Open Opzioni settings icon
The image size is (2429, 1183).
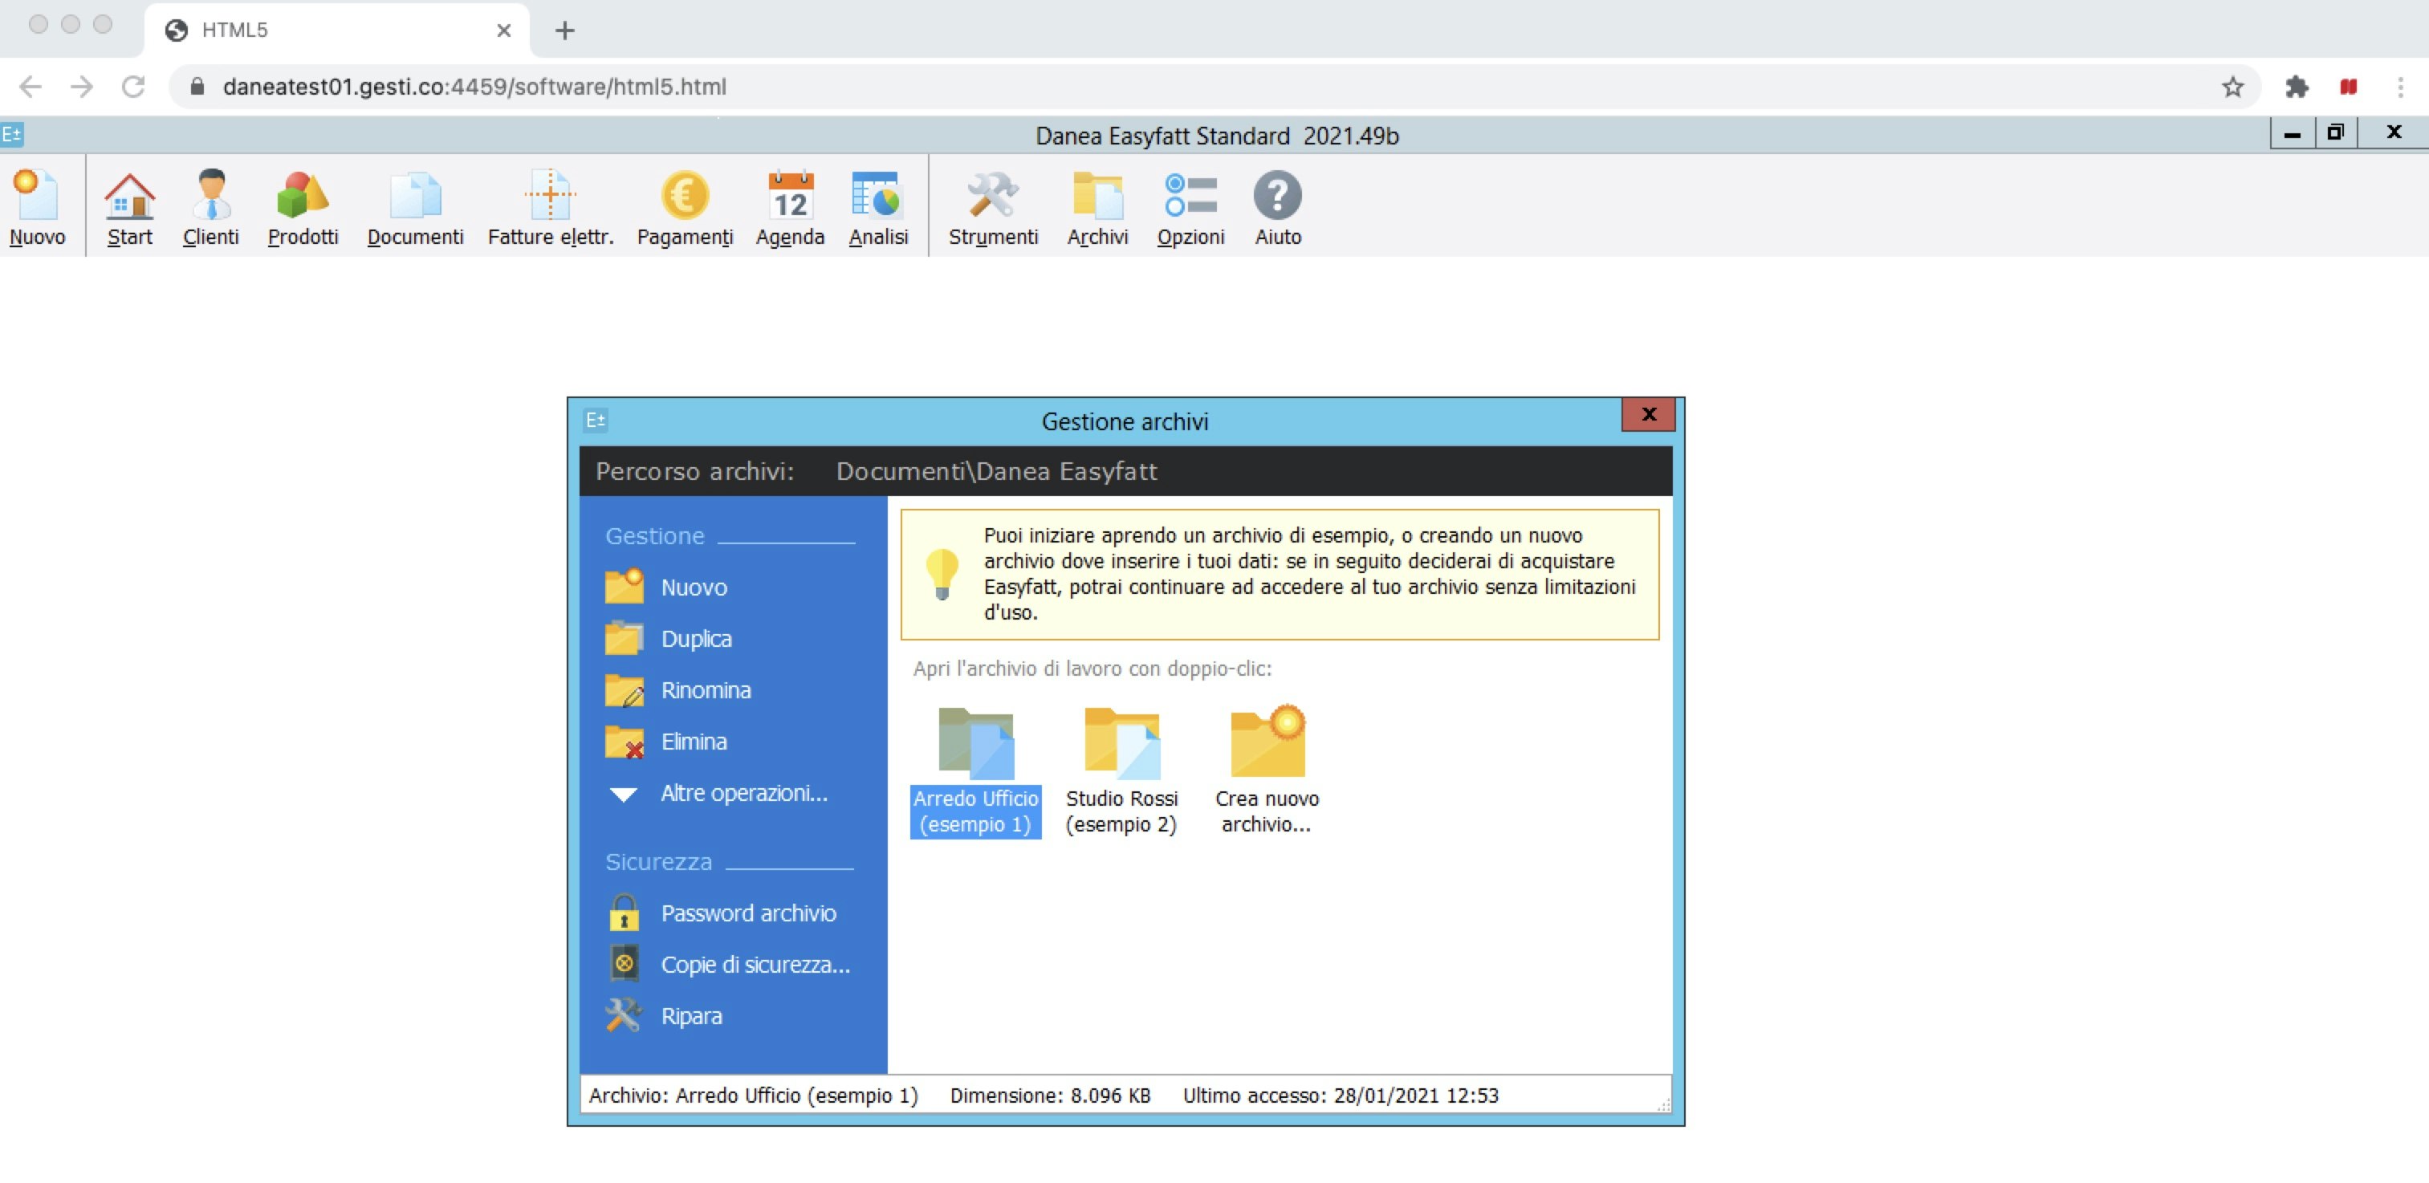[x=1190, y=205]
